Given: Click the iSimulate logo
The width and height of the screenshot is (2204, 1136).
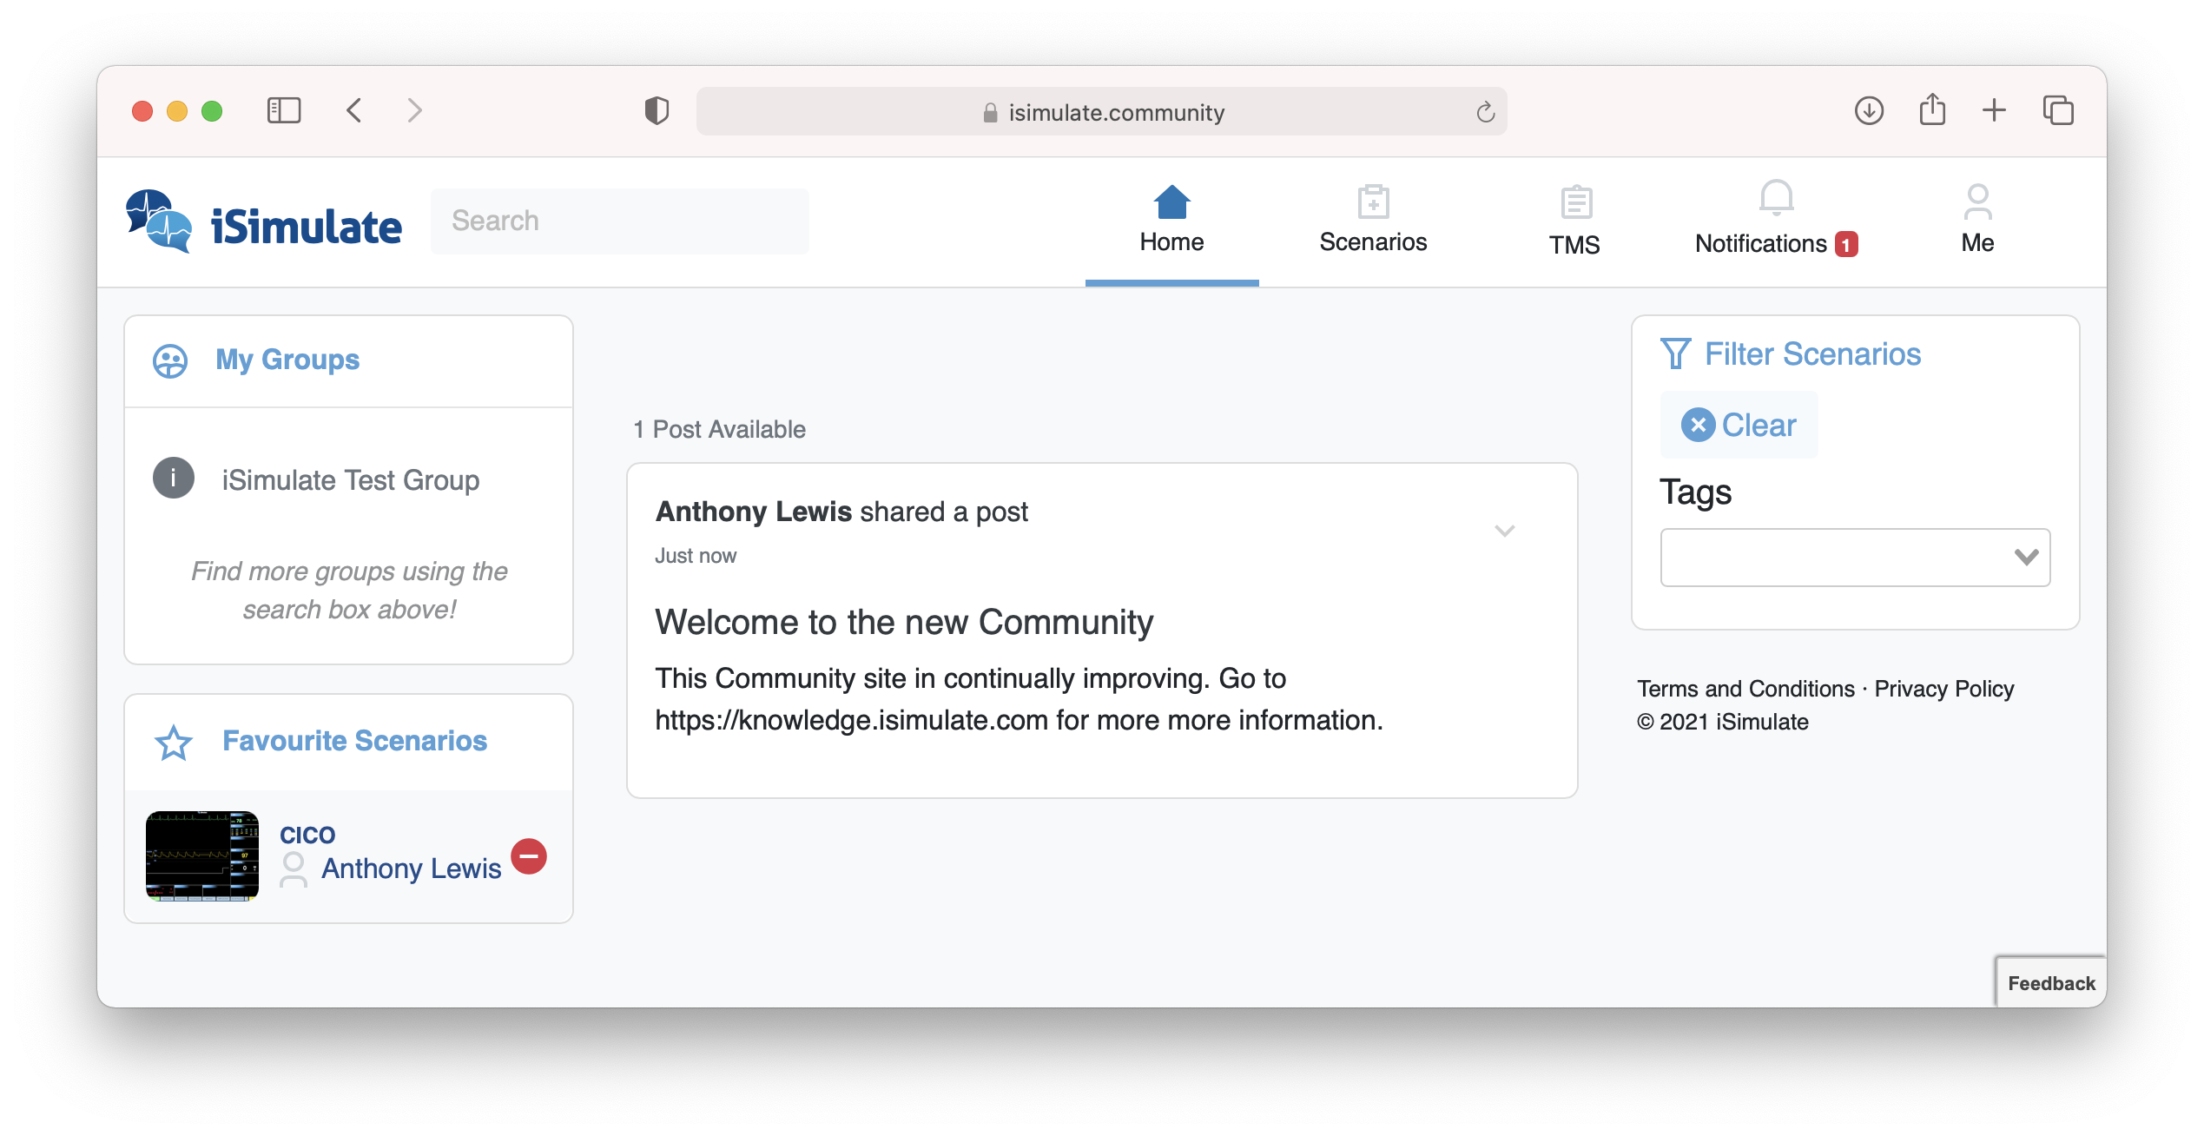Looking at the screenshot, I should [263, 221].
